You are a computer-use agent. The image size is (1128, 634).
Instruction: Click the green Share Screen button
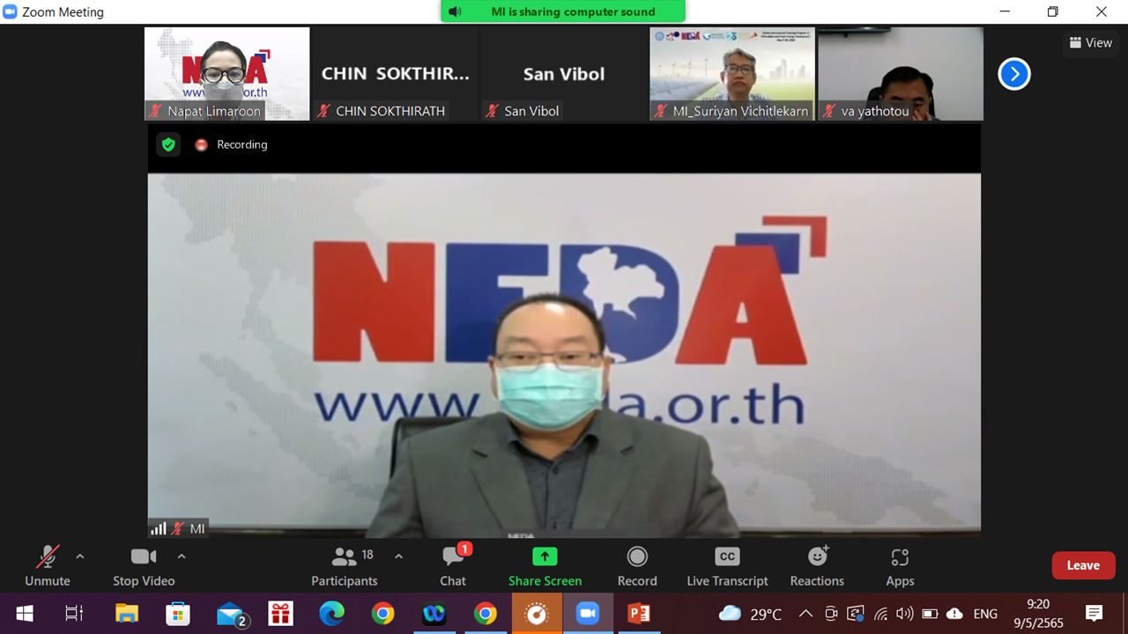545,566
